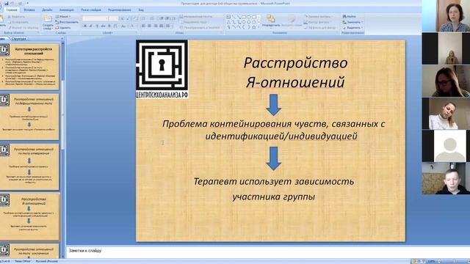Open Quick Styles (Экспресс-стили) gallery
The width and height of the screenshot is (470, 264).
click(x=292, y=21)
